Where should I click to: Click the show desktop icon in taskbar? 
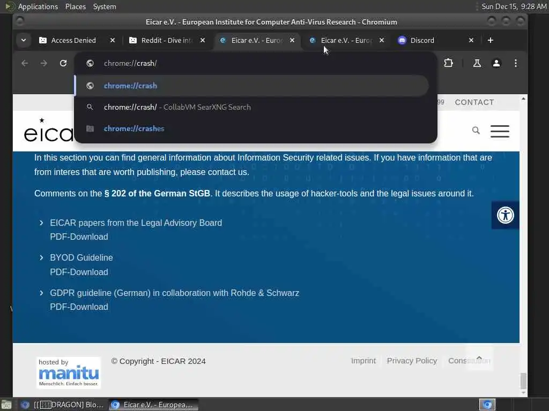point(6,405)
